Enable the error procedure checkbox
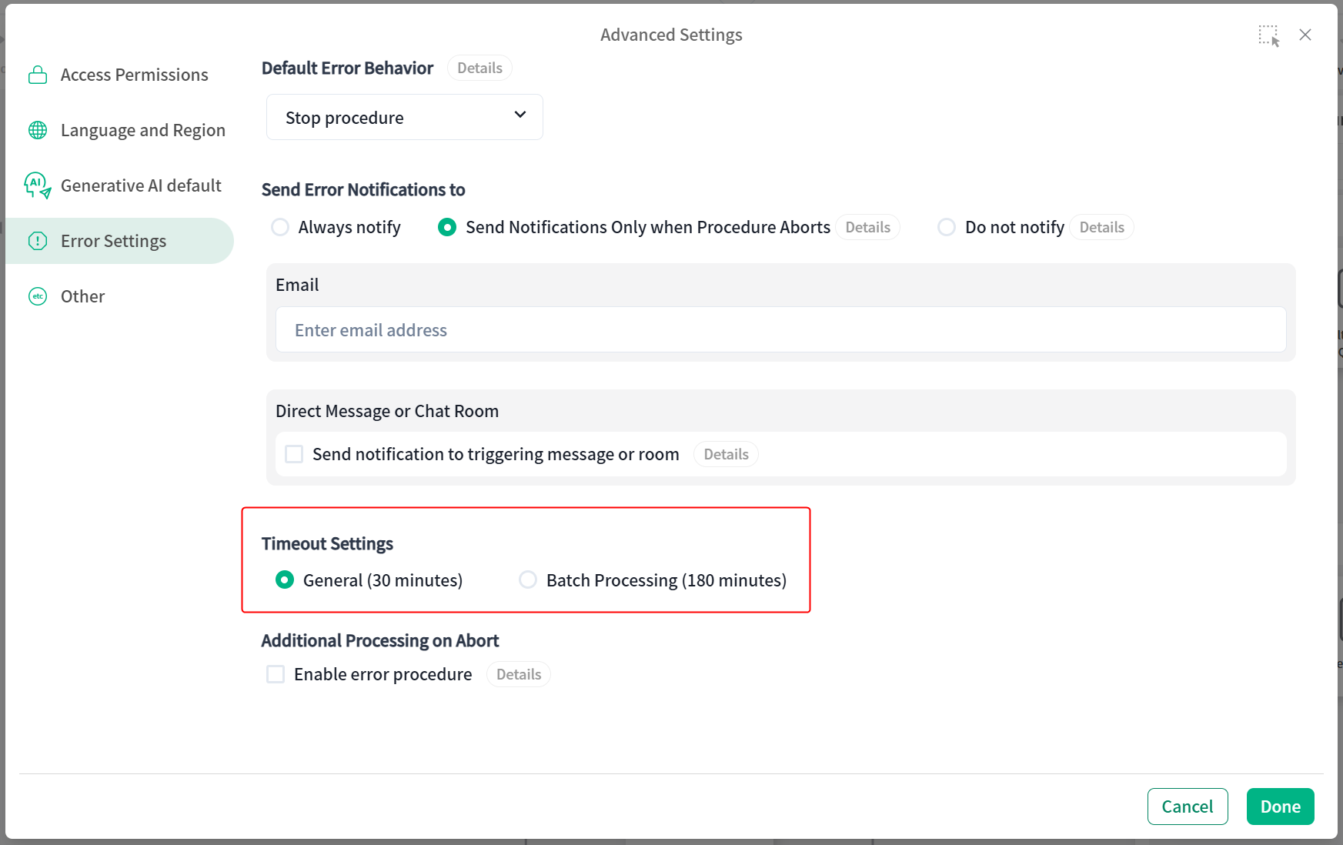 276,674
